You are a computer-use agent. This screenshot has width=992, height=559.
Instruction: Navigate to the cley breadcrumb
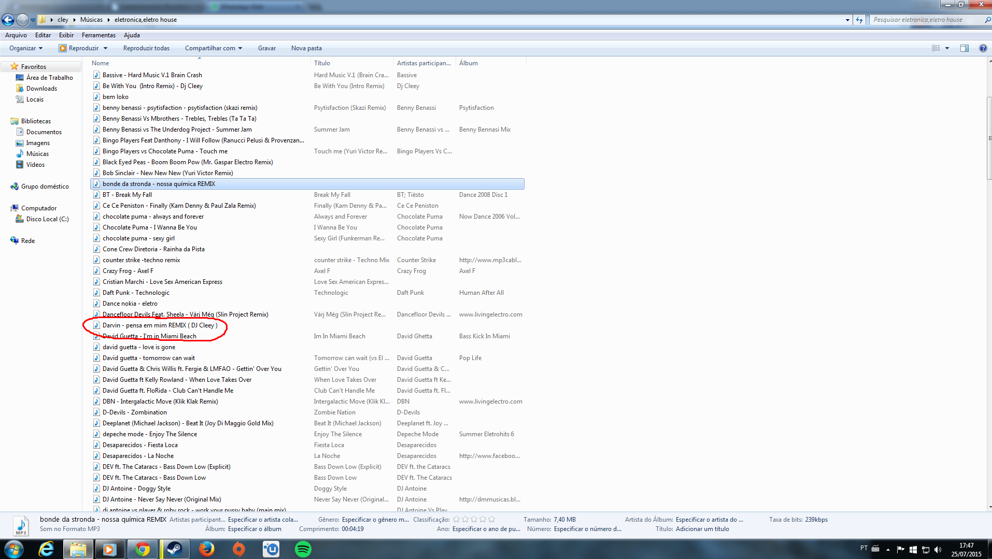(63, 20)
